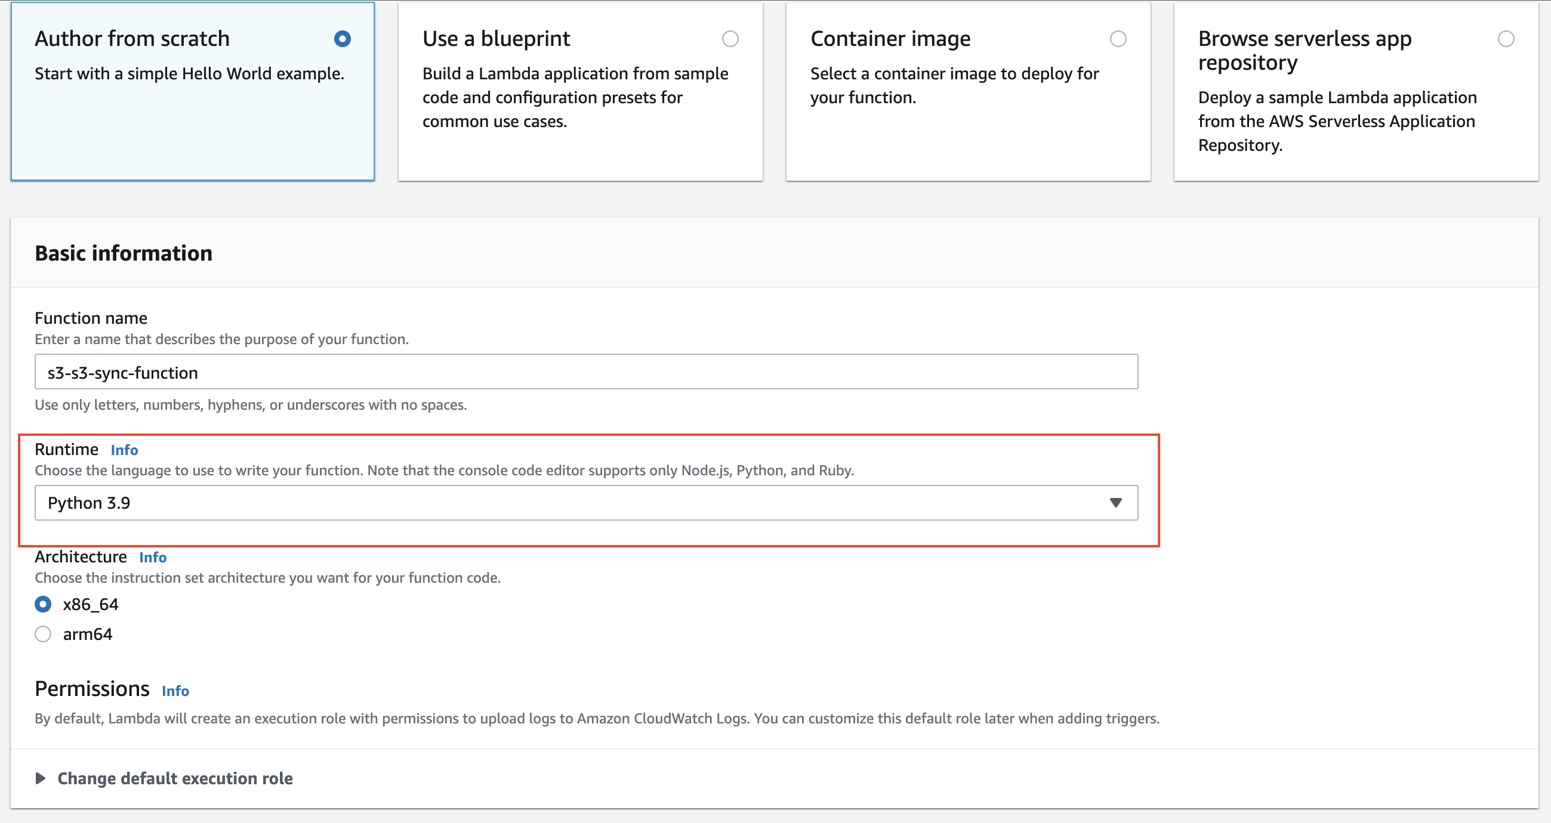Edit the s3-s3-sync-function name text
1551x823 pixels.
pos(122,372)
